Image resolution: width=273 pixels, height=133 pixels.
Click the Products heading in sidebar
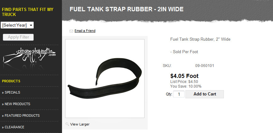(11, 81)
